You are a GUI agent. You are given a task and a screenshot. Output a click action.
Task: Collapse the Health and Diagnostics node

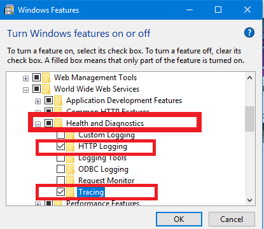point(38,124)
